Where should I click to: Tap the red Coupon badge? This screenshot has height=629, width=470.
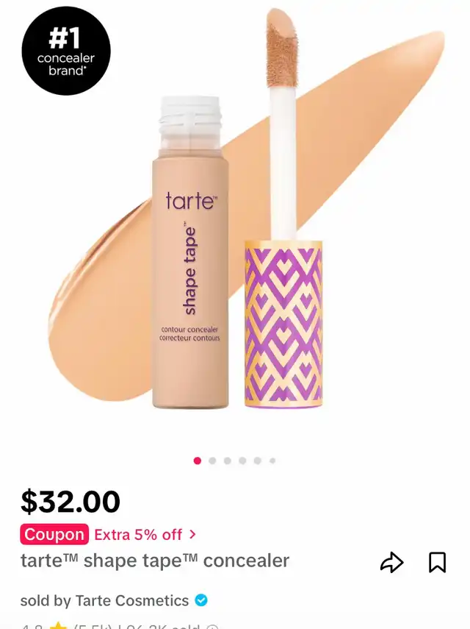[x=54, y=534]
